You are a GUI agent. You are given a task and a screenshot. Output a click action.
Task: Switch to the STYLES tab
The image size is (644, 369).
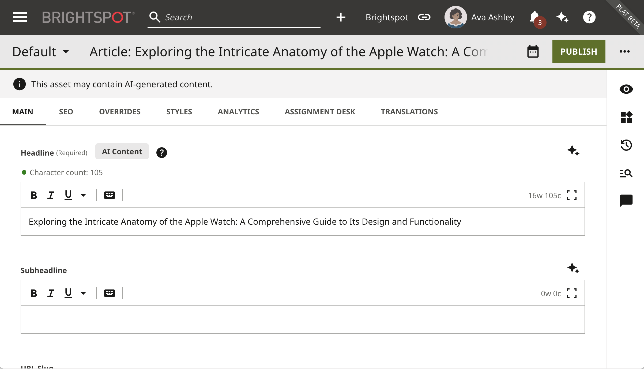(x=179, y=112)
